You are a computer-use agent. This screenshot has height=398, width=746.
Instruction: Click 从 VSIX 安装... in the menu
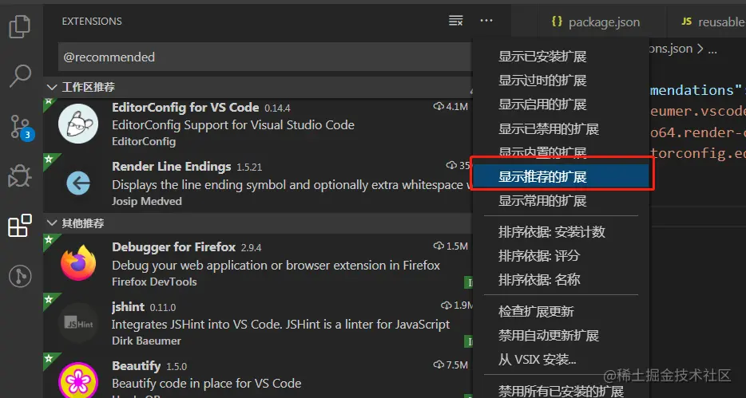tap(561, 360)
